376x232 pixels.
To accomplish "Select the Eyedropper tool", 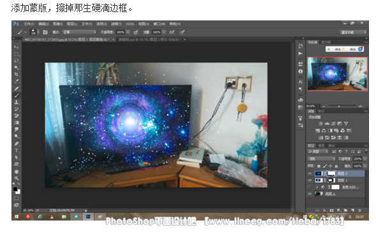I will [x=17, y=81].
